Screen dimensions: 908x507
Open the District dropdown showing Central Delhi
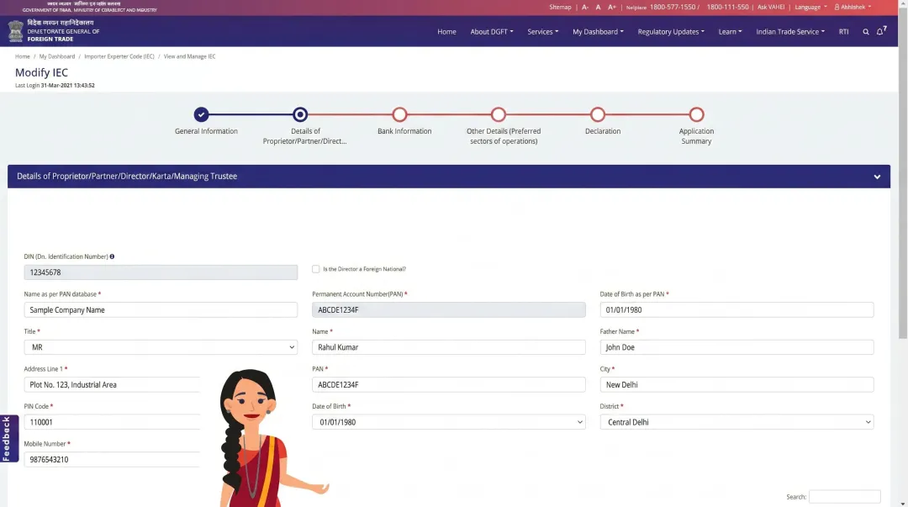tap(736, 422)
